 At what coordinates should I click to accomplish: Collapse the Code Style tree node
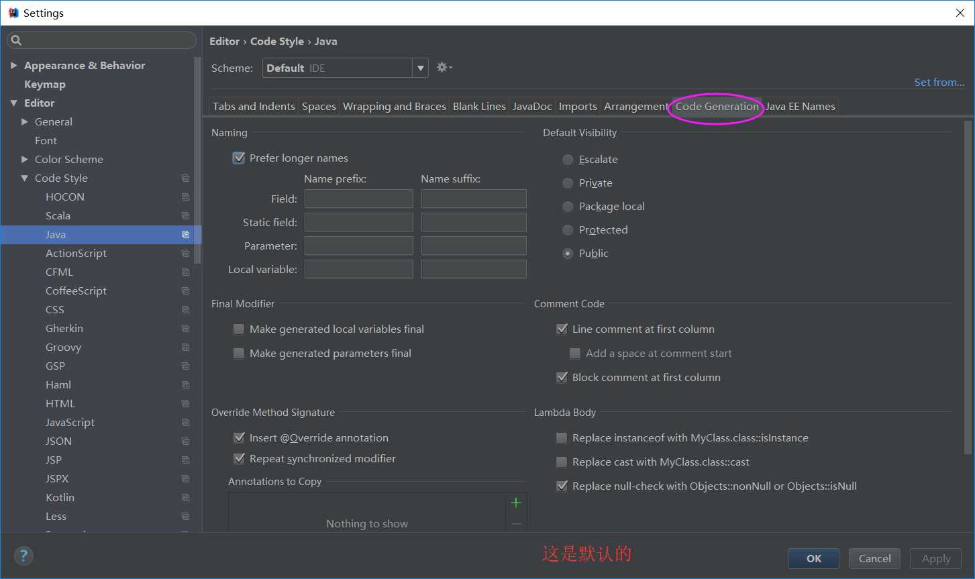click(x=25, y=178)
